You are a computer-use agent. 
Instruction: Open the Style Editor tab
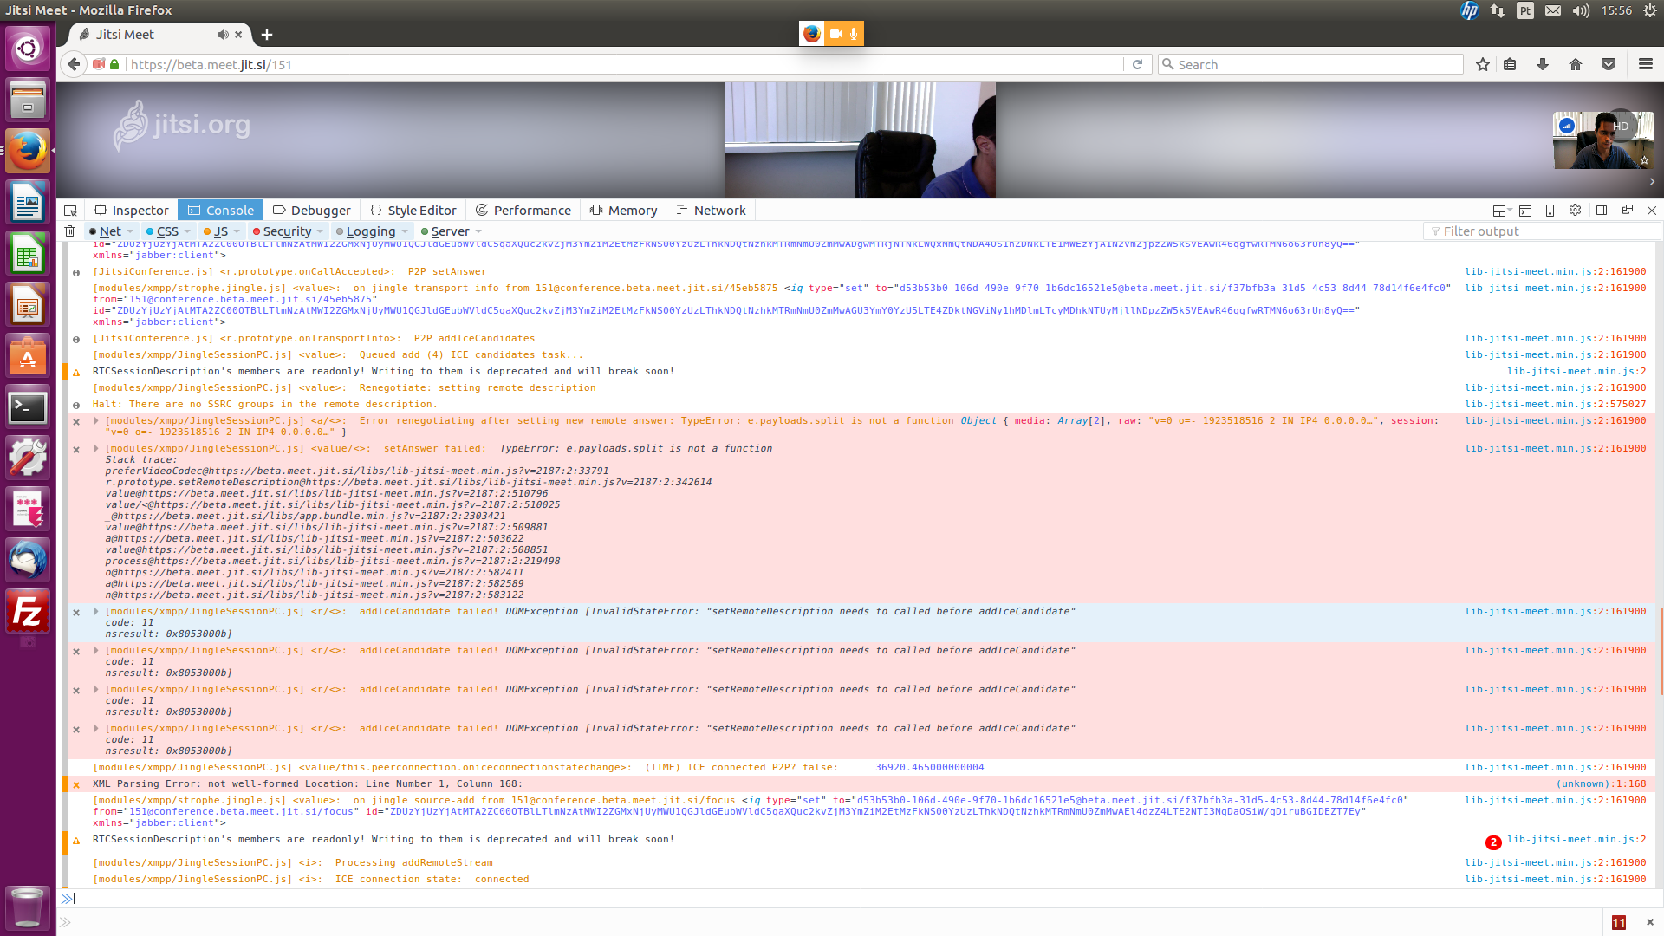click(413, 211)
